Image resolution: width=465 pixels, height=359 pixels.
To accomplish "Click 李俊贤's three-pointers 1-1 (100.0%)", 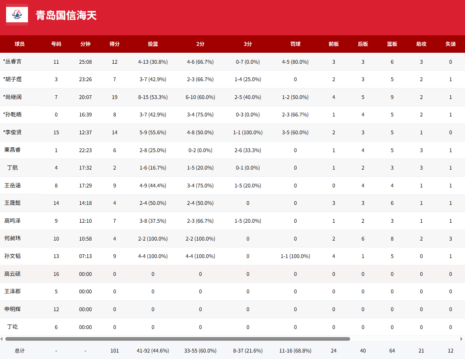I will [248, 133].
